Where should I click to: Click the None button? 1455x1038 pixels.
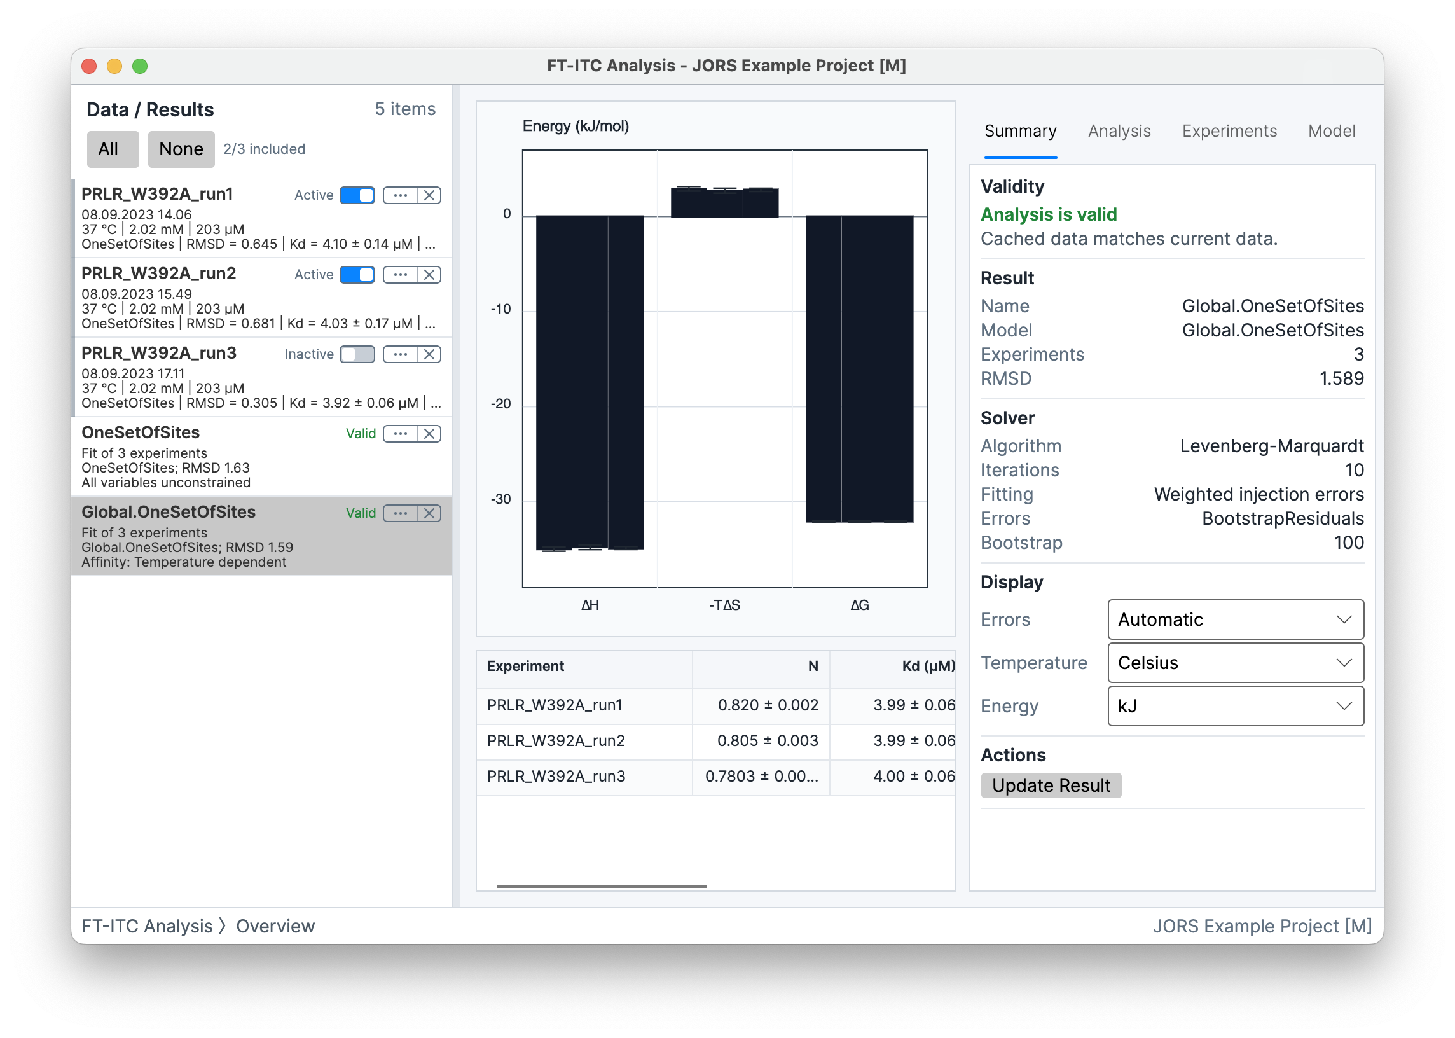(x=181, y=149)
